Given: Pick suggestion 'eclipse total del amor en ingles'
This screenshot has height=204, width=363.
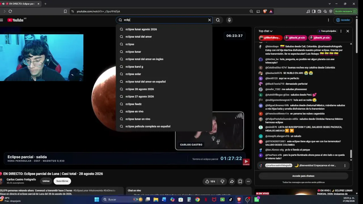Looking at the screenshot, I should click(x=164, y=59).
